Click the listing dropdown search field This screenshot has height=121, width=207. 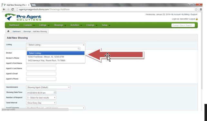pyautogui.click(x=53, y=49)
